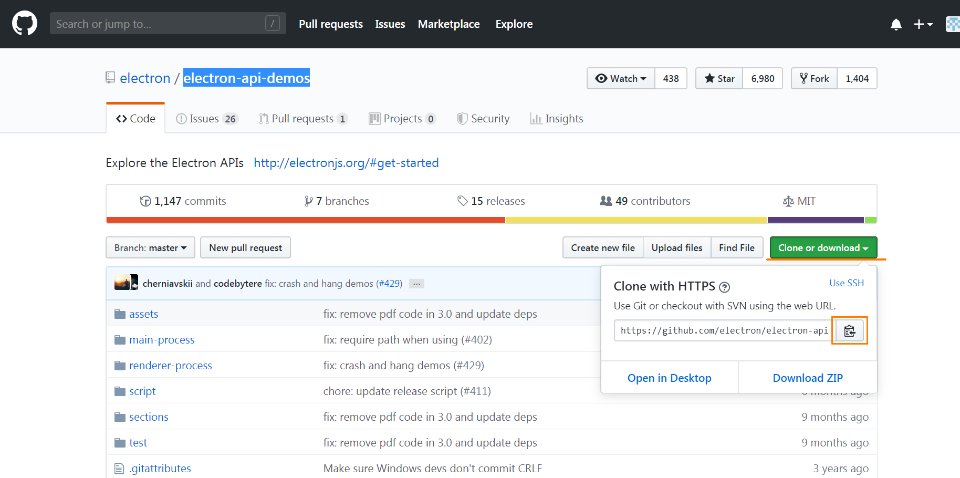Screen dimensions: 960x478
Task: Click Create new file button
Action: pos(603,247)
